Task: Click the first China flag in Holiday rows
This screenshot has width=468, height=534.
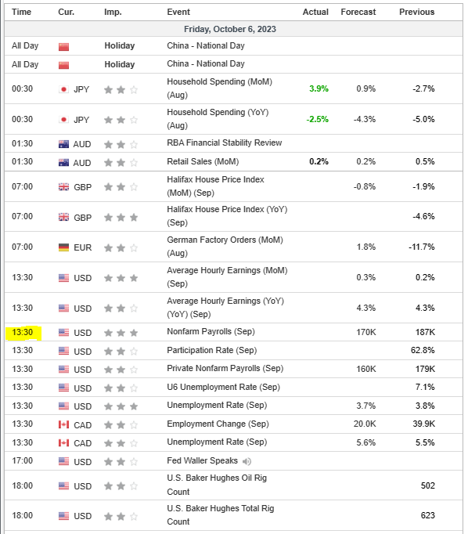Action: 63,47
